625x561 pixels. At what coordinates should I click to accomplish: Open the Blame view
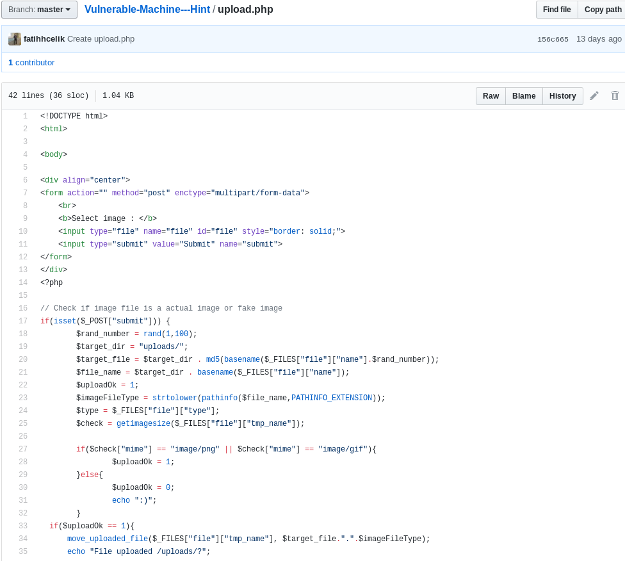[x=524, y=96]
